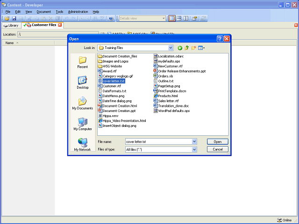The width and height of the screenshot is (299, 224).
Task: Select the single pane layout icon
Action: coord(172,18)
